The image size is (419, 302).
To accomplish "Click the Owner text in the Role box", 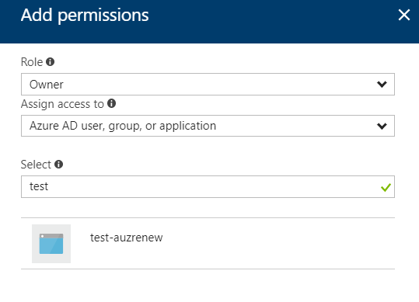I will coord(47,85).
